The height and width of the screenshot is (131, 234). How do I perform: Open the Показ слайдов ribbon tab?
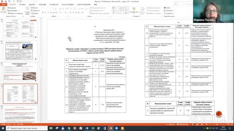click(68, 5)
